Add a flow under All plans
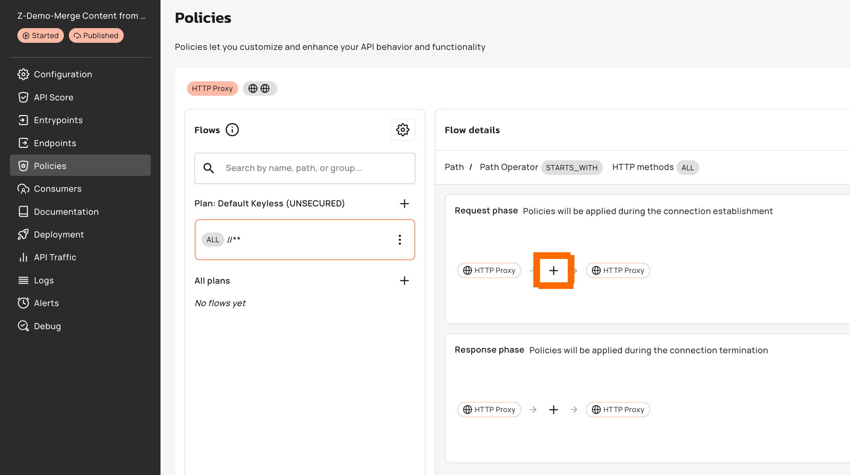Viewport: 850px width, 475px height. point(404,280)
